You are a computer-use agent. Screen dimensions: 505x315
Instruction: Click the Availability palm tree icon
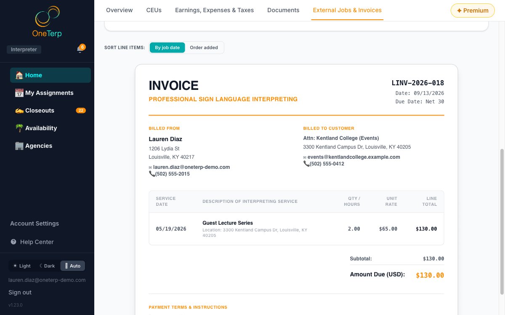(19, 128)
